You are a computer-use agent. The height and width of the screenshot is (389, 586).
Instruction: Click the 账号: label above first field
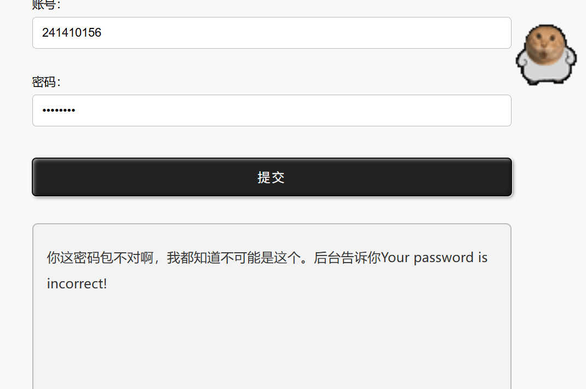point(46,4)
